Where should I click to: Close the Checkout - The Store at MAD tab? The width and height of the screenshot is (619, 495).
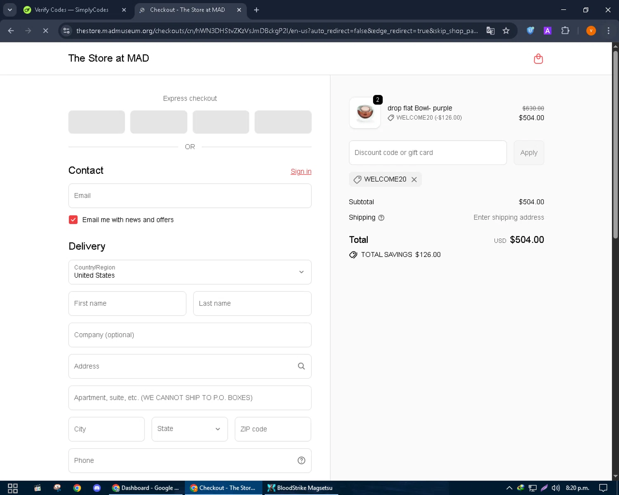pyautogui.click(x=239, y=10)
